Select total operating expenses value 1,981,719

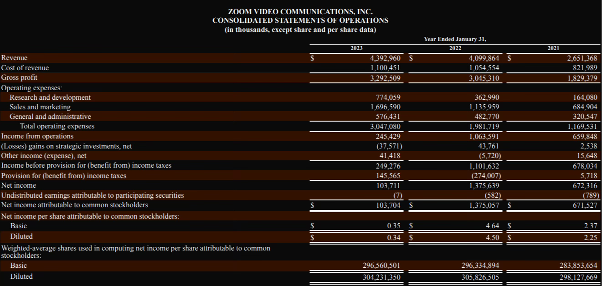(484, 127)
